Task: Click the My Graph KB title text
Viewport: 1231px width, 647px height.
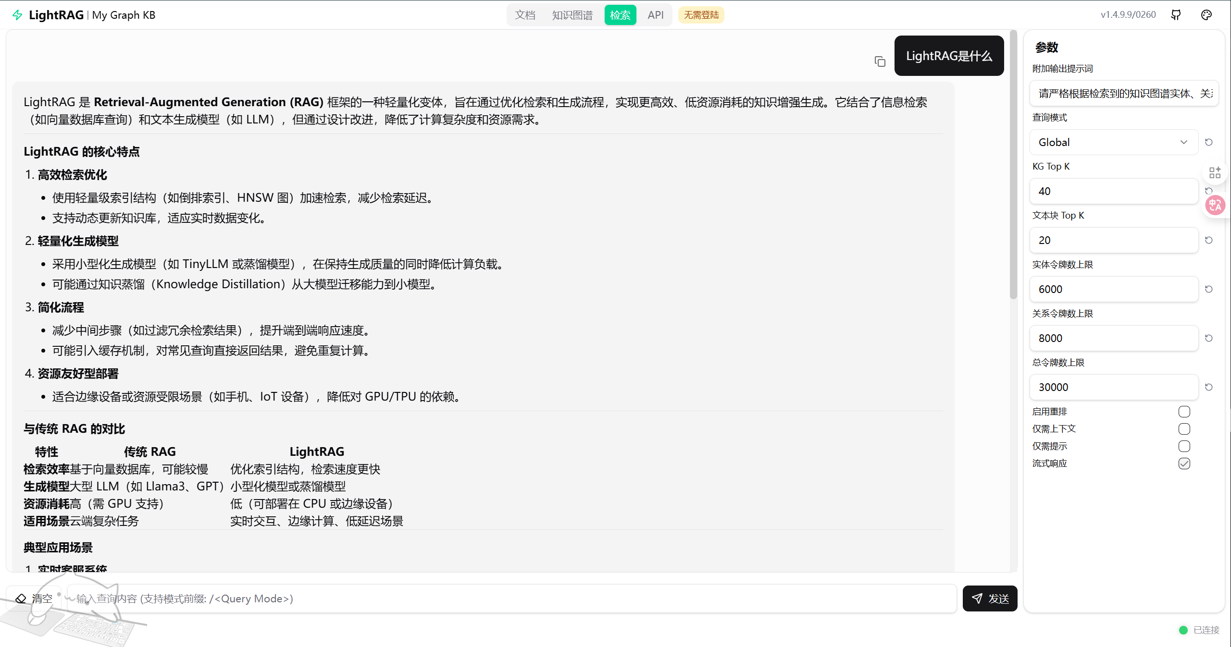Action: click(x=124, y=15)
